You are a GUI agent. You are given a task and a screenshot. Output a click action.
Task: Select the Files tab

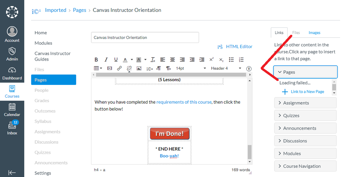(x=296, y=33)
